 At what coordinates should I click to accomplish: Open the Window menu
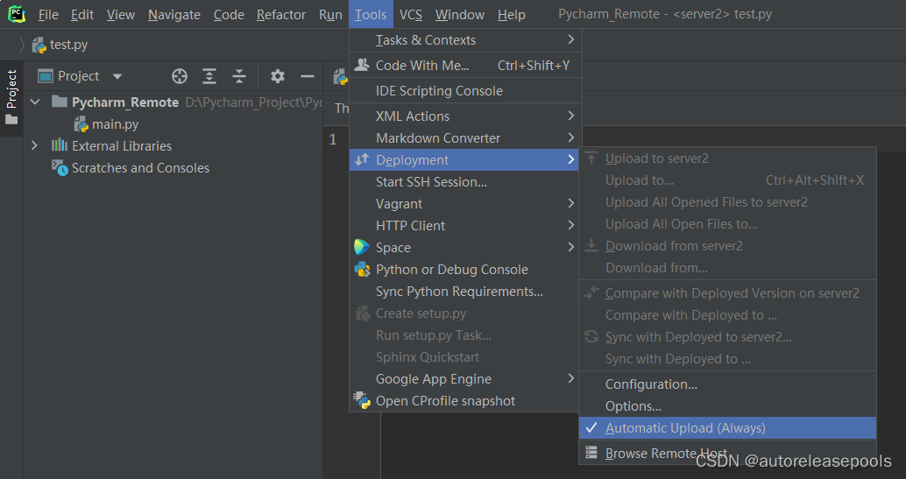[x=460, y=14]
